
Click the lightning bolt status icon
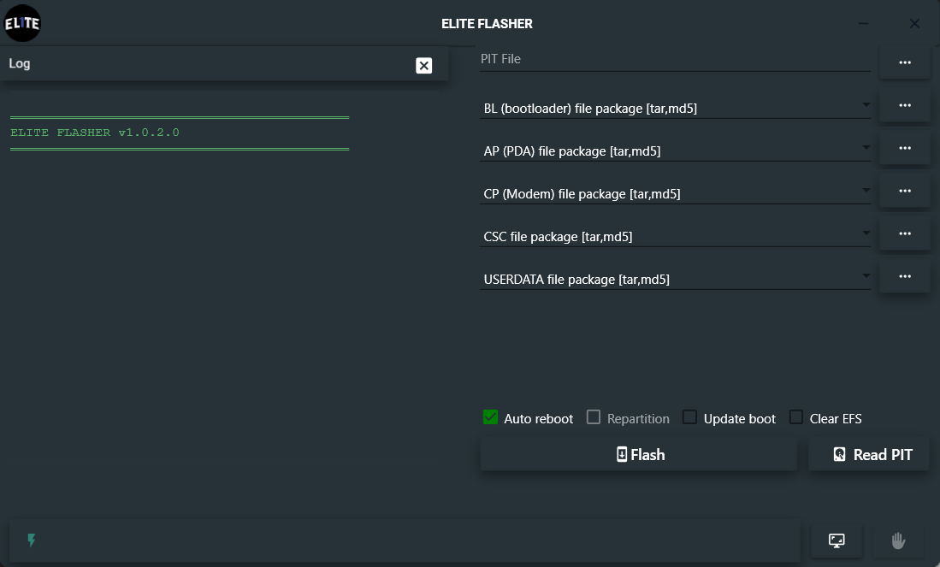point(32,540)
